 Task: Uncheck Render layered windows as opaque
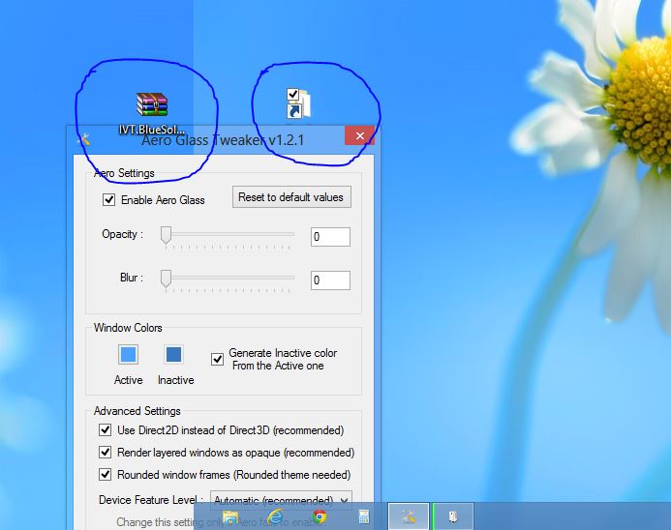coord(106,453)
